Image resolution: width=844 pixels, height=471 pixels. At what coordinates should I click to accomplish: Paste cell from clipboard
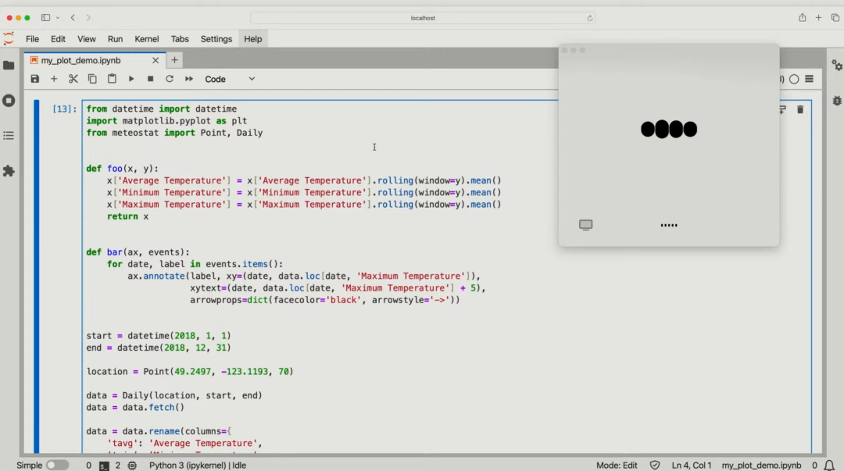[112, 79]
